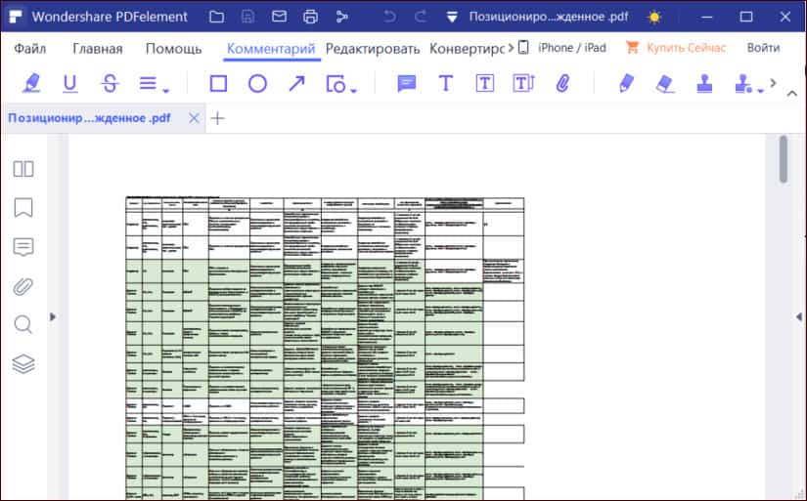Screen dimensions: 807x501
Task: Open the page thumbnails panel
Action: [23, 169]
